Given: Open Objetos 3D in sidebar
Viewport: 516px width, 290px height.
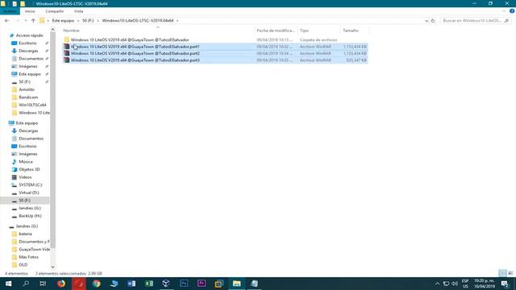Looking at the screenshot, I should (29, 169).
